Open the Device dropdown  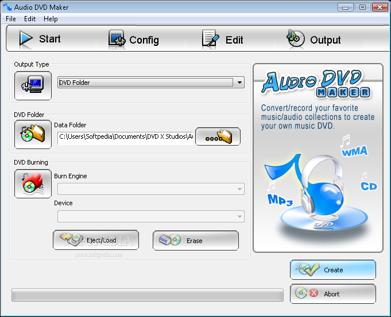(151, 216)
